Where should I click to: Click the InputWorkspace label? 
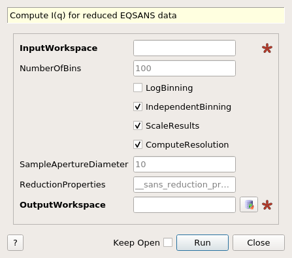tap(58, 48)
